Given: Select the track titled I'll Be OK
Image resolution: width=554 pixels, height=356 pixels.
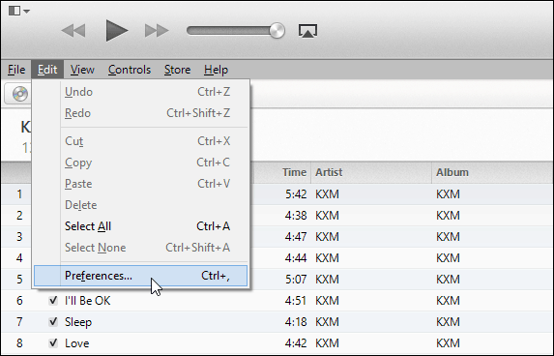Looking at the screenshot, I should pyautogui.click(x=88, y=301).
